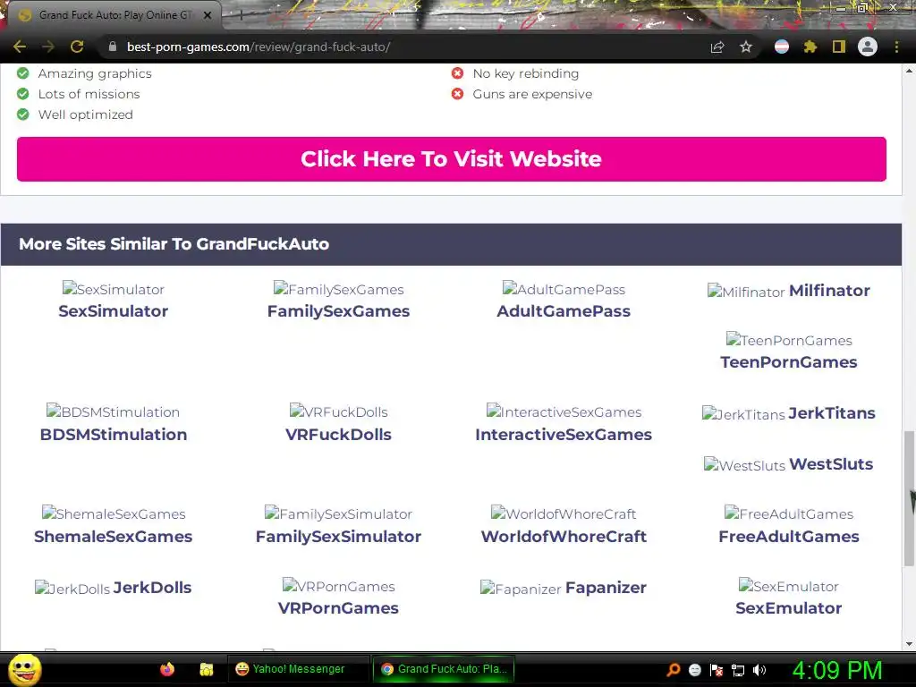The height and width of the screenshot is (687, 916).
Task: Toggle the browser side panel
Action: 839,47
